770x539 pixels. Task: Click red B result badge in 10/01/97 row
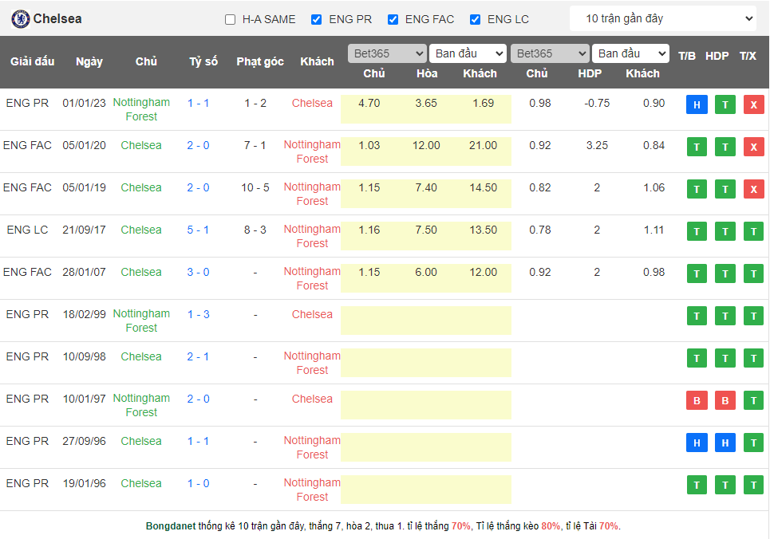coord(696,400)
